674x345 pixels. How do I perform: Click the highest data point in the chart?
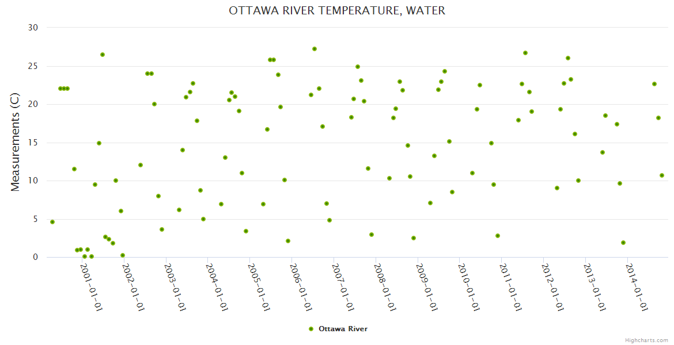[315, 49]
